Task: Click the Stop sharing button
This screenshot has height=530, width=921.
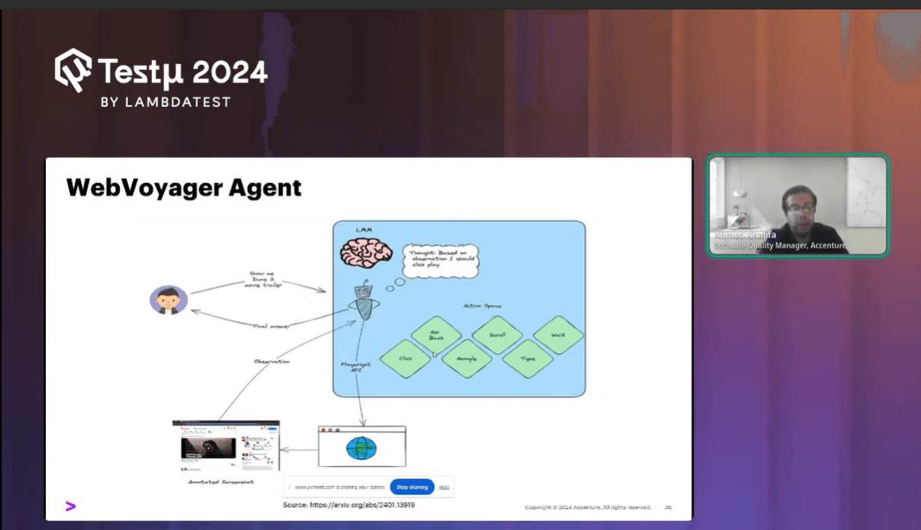Action: [x=412, y=486]
